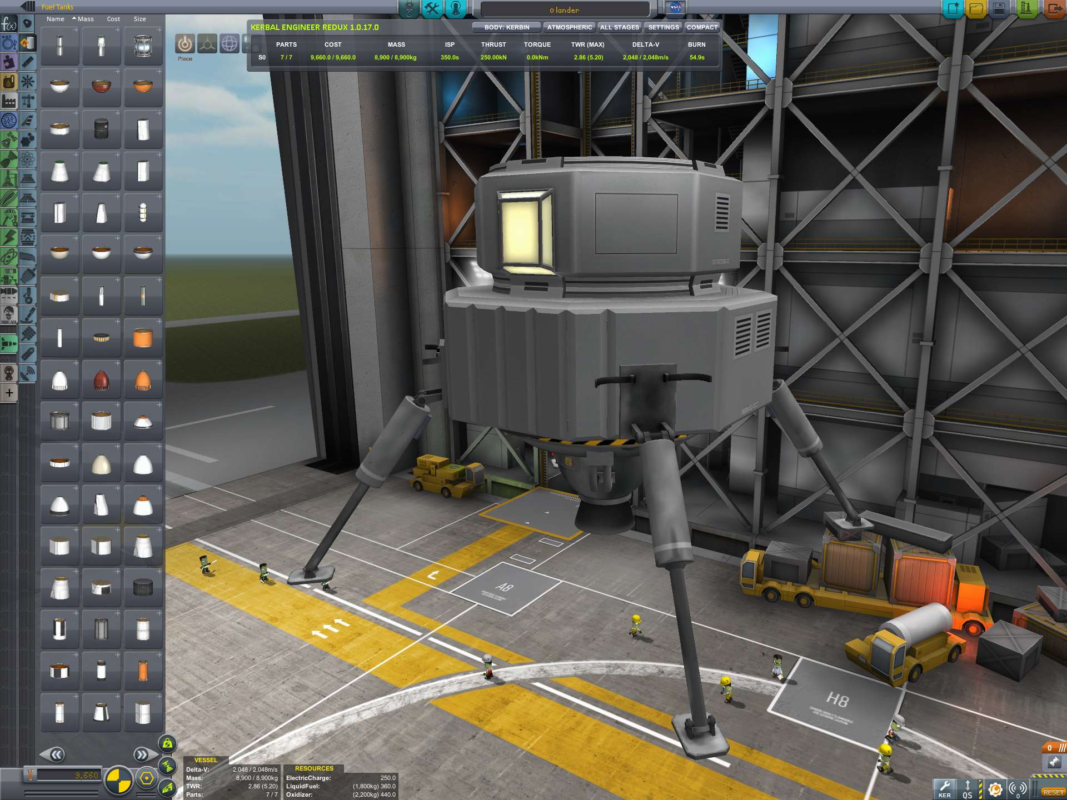Open the Load craft folder icon
The image size is (1067, 800).
pos(976,8)
